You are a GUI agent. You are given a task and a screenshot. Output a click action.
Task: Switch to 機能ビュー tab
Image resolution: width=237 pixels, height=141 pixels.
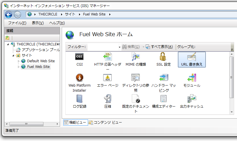click(76, 122)
